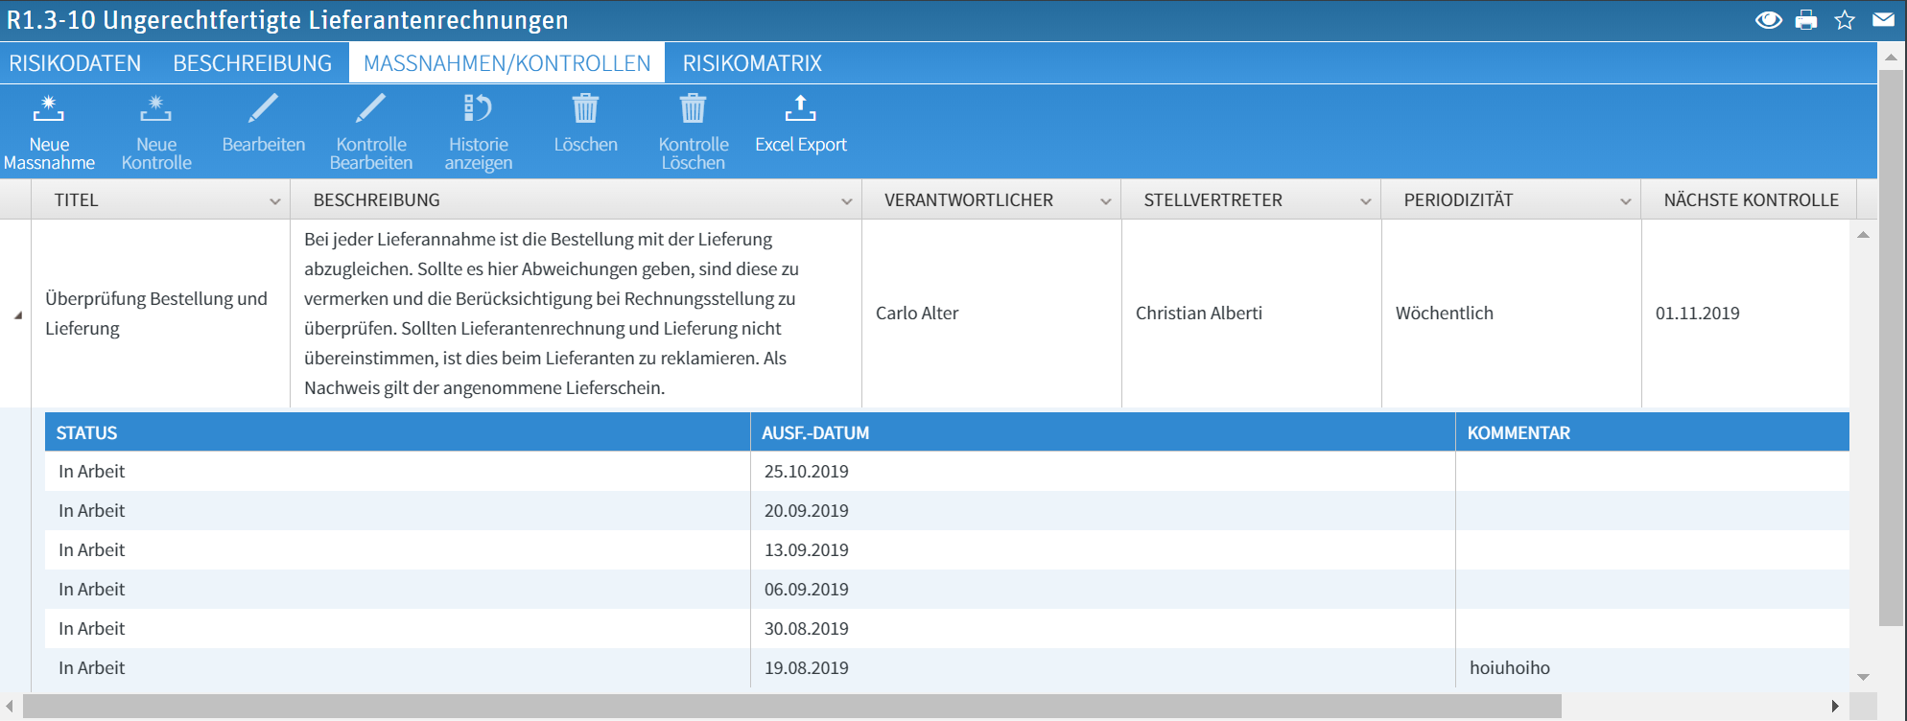Click the Löschen trash icon
This screenshot has height=721, width=1907.
[585, 110]
